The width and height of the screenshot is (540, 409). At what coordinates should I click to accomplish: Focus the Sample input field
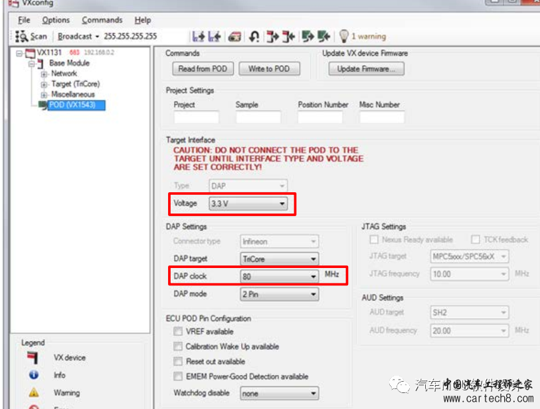[258, 117]
